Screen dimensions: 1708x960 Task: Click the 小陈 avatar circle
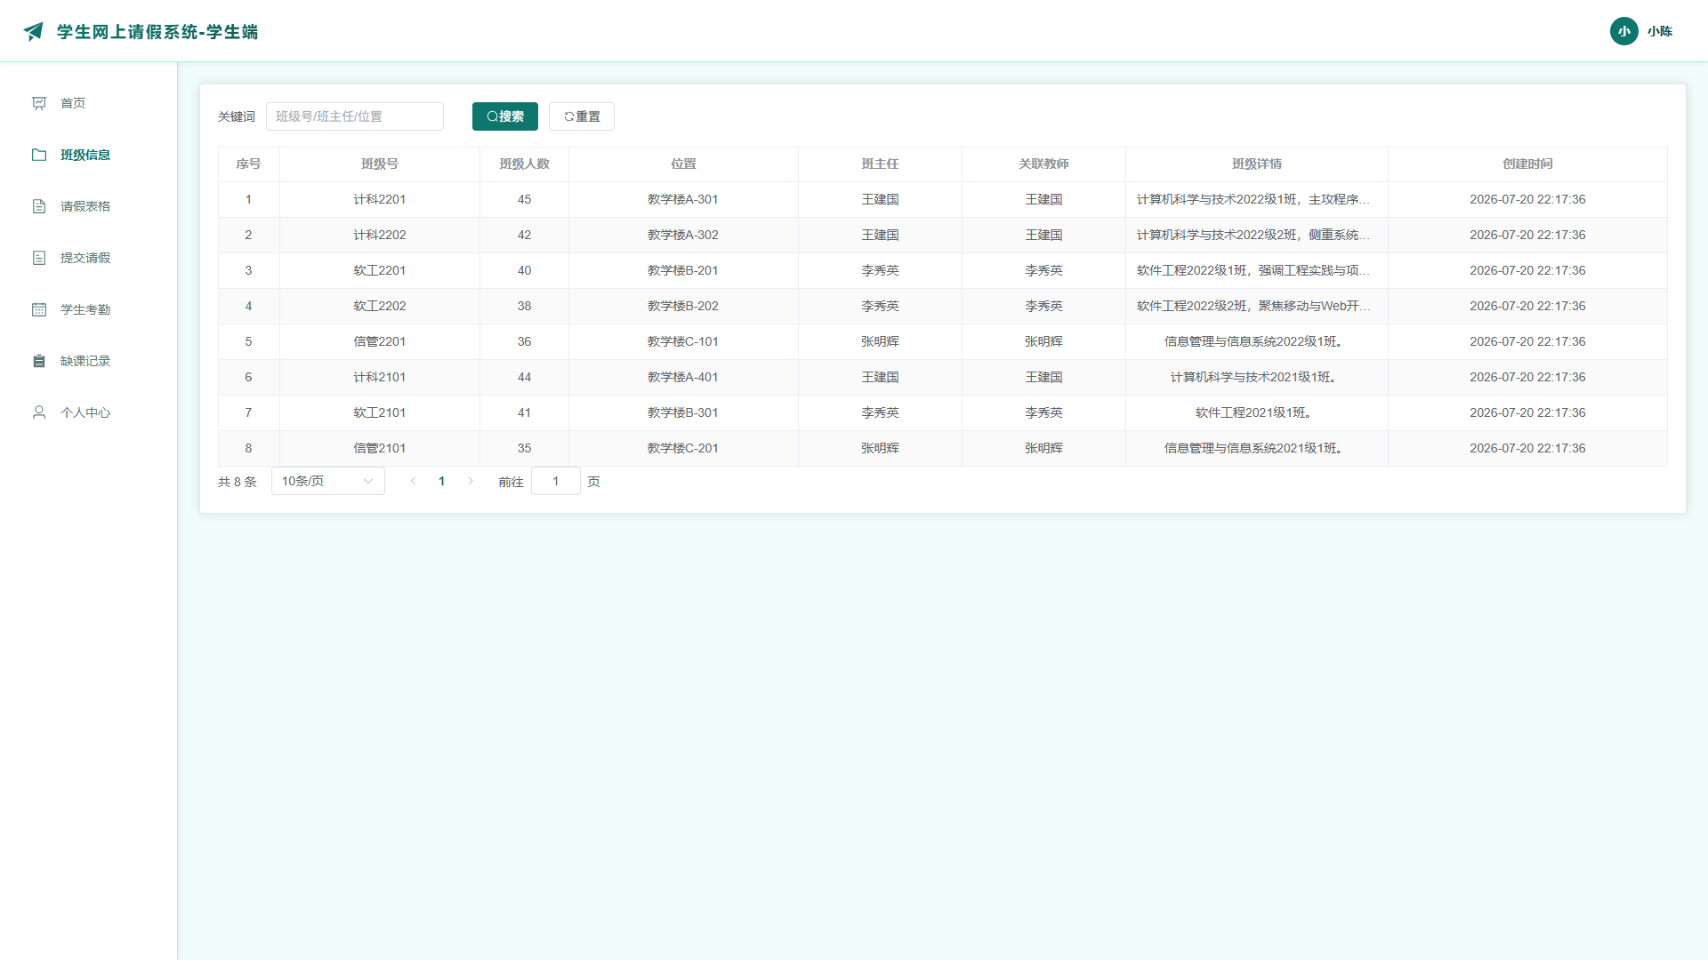coord(1623,31)
